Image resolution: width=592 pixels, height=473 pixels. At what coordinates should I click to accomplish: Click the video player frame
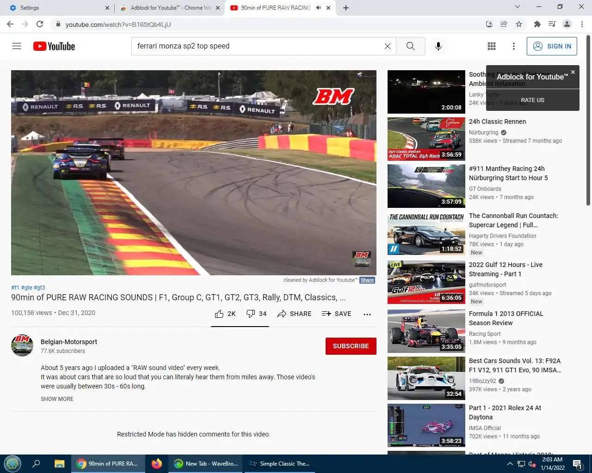click(x=194, y=173)
